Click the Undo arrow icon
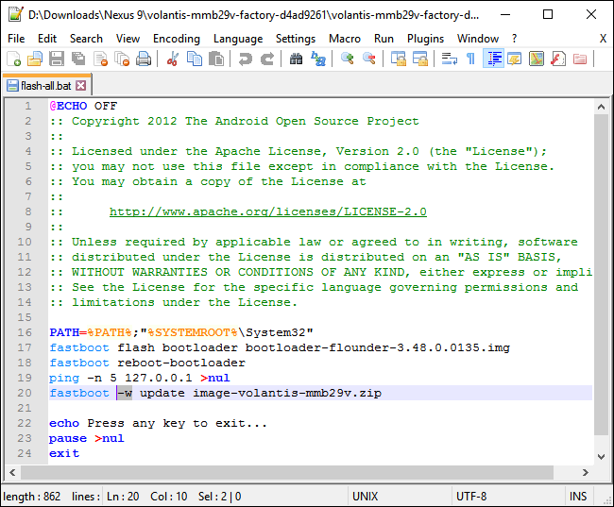Viewport: 614px width, 507px height. coord(246,59)
